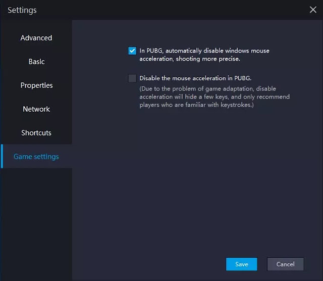Enable Disable the mouse acceleration in PUBG
The image size is (323, 281).
coord(132,78)
